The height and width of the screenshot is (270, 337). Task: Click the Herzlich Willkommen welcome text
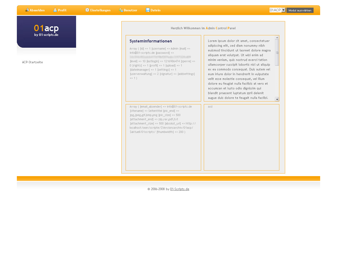click(203, 28)
